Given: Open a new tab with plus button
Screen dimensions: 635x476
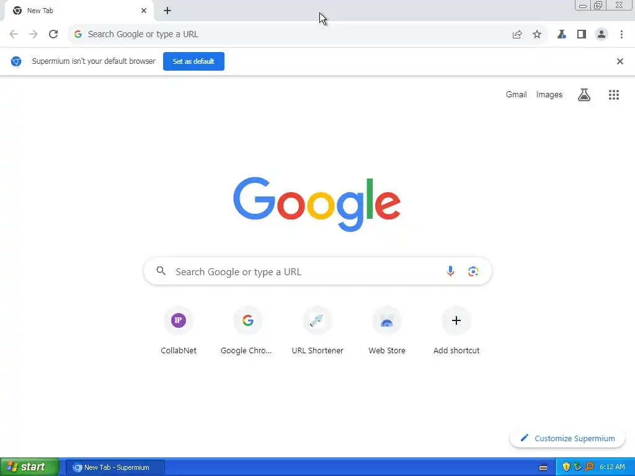Looking at the screenshot, I should [167, 11].
